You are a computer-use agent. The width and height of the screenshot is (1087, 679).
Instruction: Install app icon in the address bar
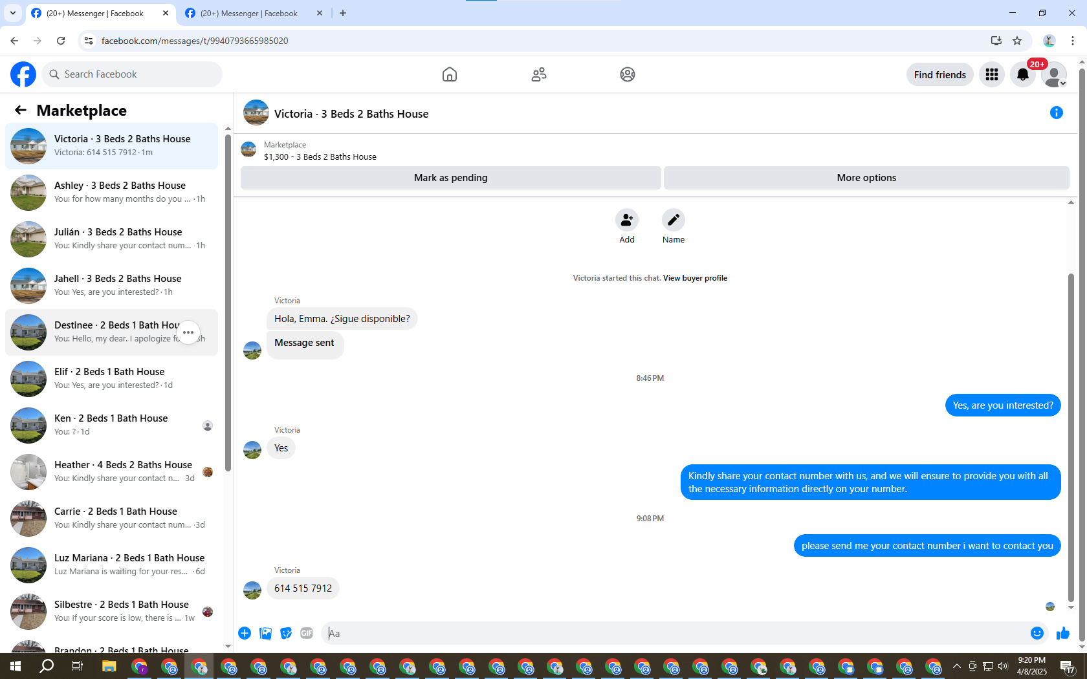tap(996, 41)
